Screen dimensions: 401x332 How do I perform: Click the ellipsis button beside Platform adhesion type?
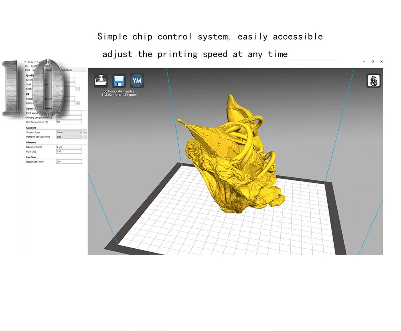coord(85,137)
